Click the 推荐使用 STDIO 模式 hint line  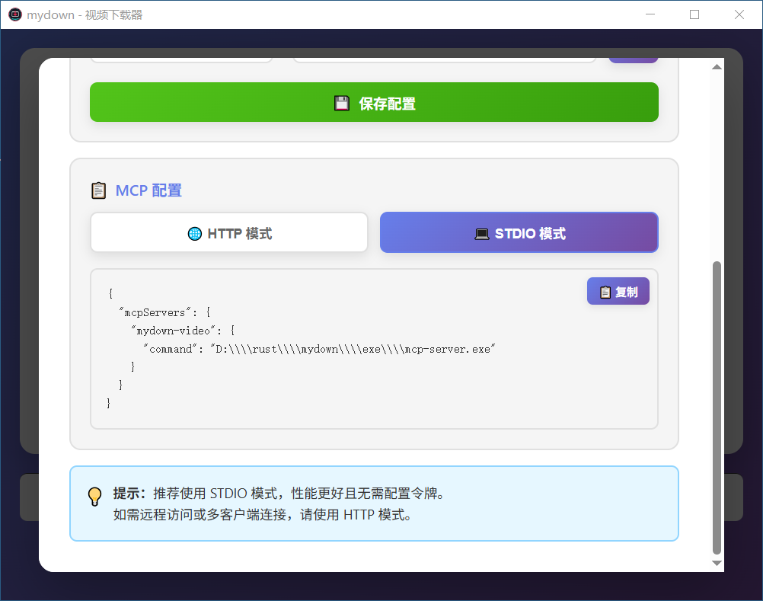[279, 493]
